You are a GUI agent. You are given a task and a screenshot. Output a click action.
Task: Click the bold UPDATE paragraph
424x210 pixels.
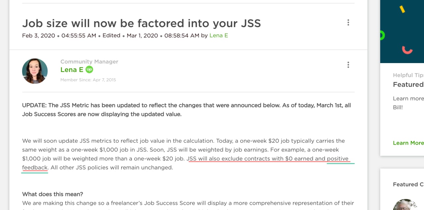point(186,110)
